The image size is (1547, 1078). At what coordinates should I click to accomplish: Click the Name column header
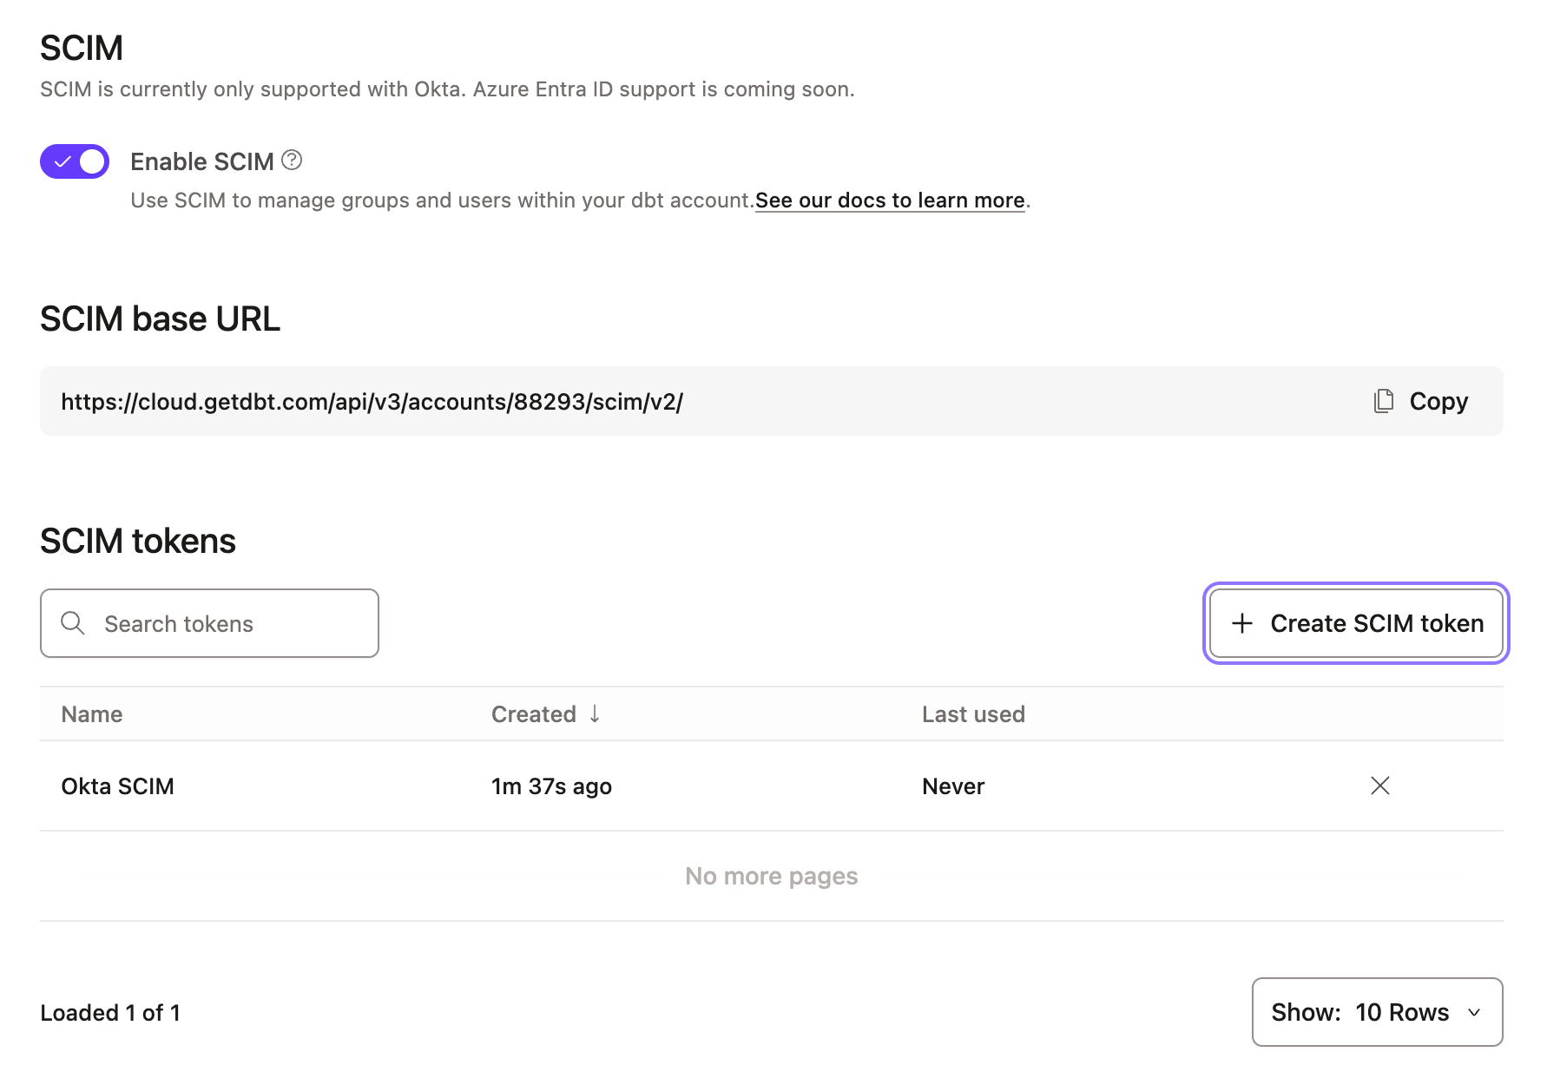click(91, 713)
